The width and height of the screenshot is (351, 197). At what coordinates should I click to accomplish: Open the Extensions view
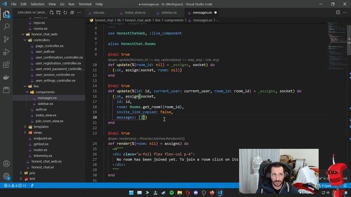6,65
